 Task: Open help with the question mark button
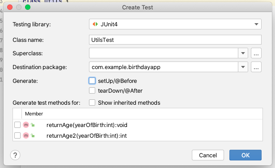[15, 155]
